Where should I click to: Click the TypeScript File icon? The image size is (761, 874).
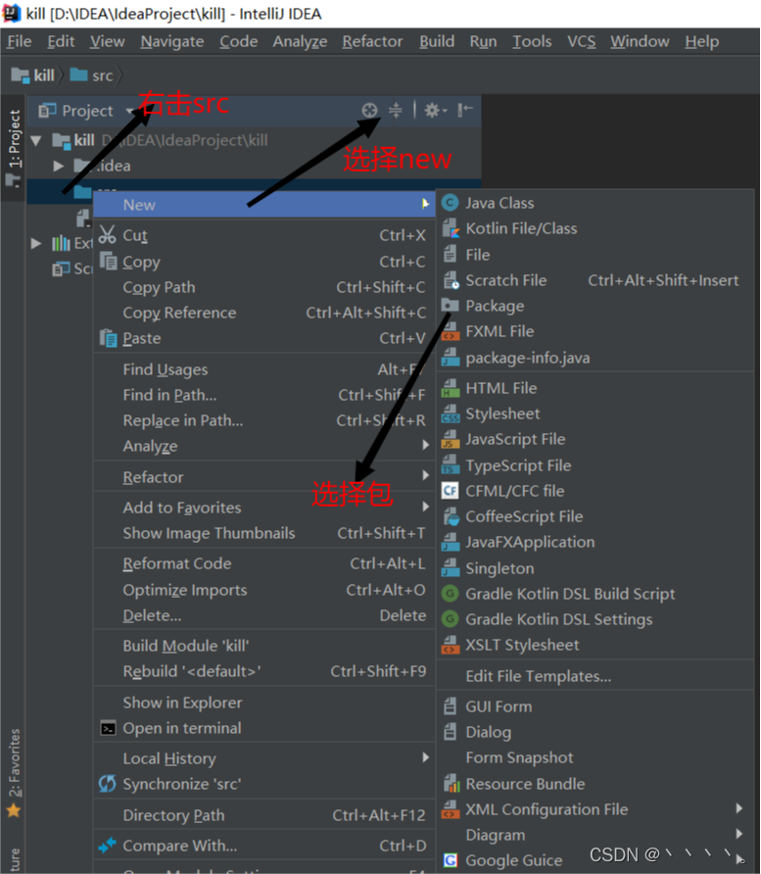(450, 465)
